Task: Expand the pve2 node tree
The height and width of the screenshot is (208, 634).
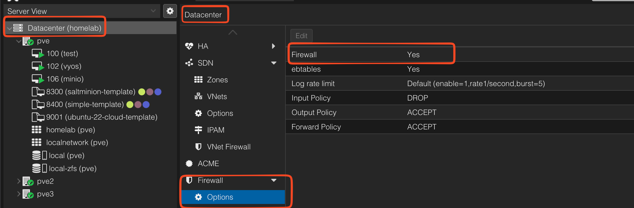Action: [19, 181]
